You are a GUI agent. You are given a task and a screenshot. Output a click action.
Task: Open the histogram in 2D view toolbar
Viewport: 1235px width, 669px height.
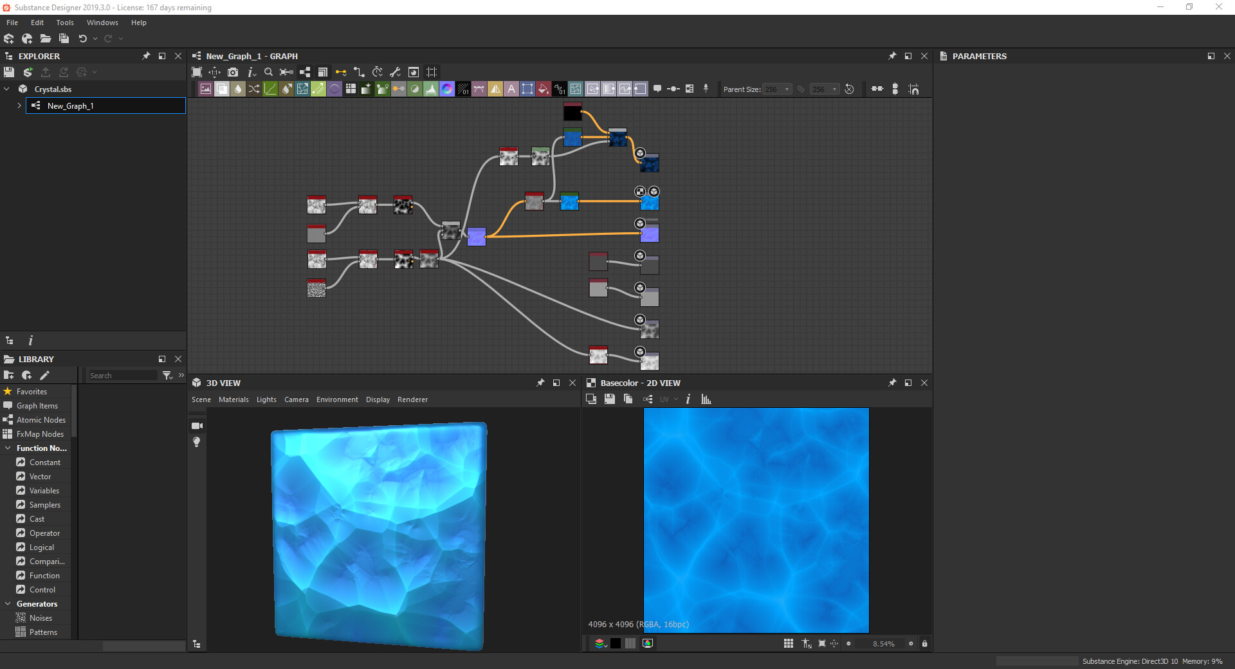(706, 399)
